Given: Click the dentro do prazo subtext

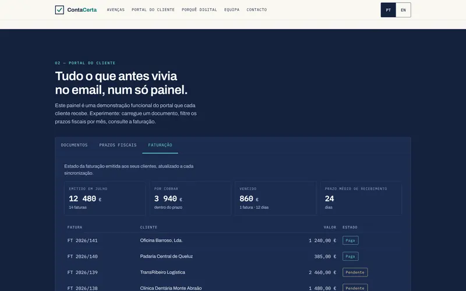Looking at the screenshot, I should [168, 207].
